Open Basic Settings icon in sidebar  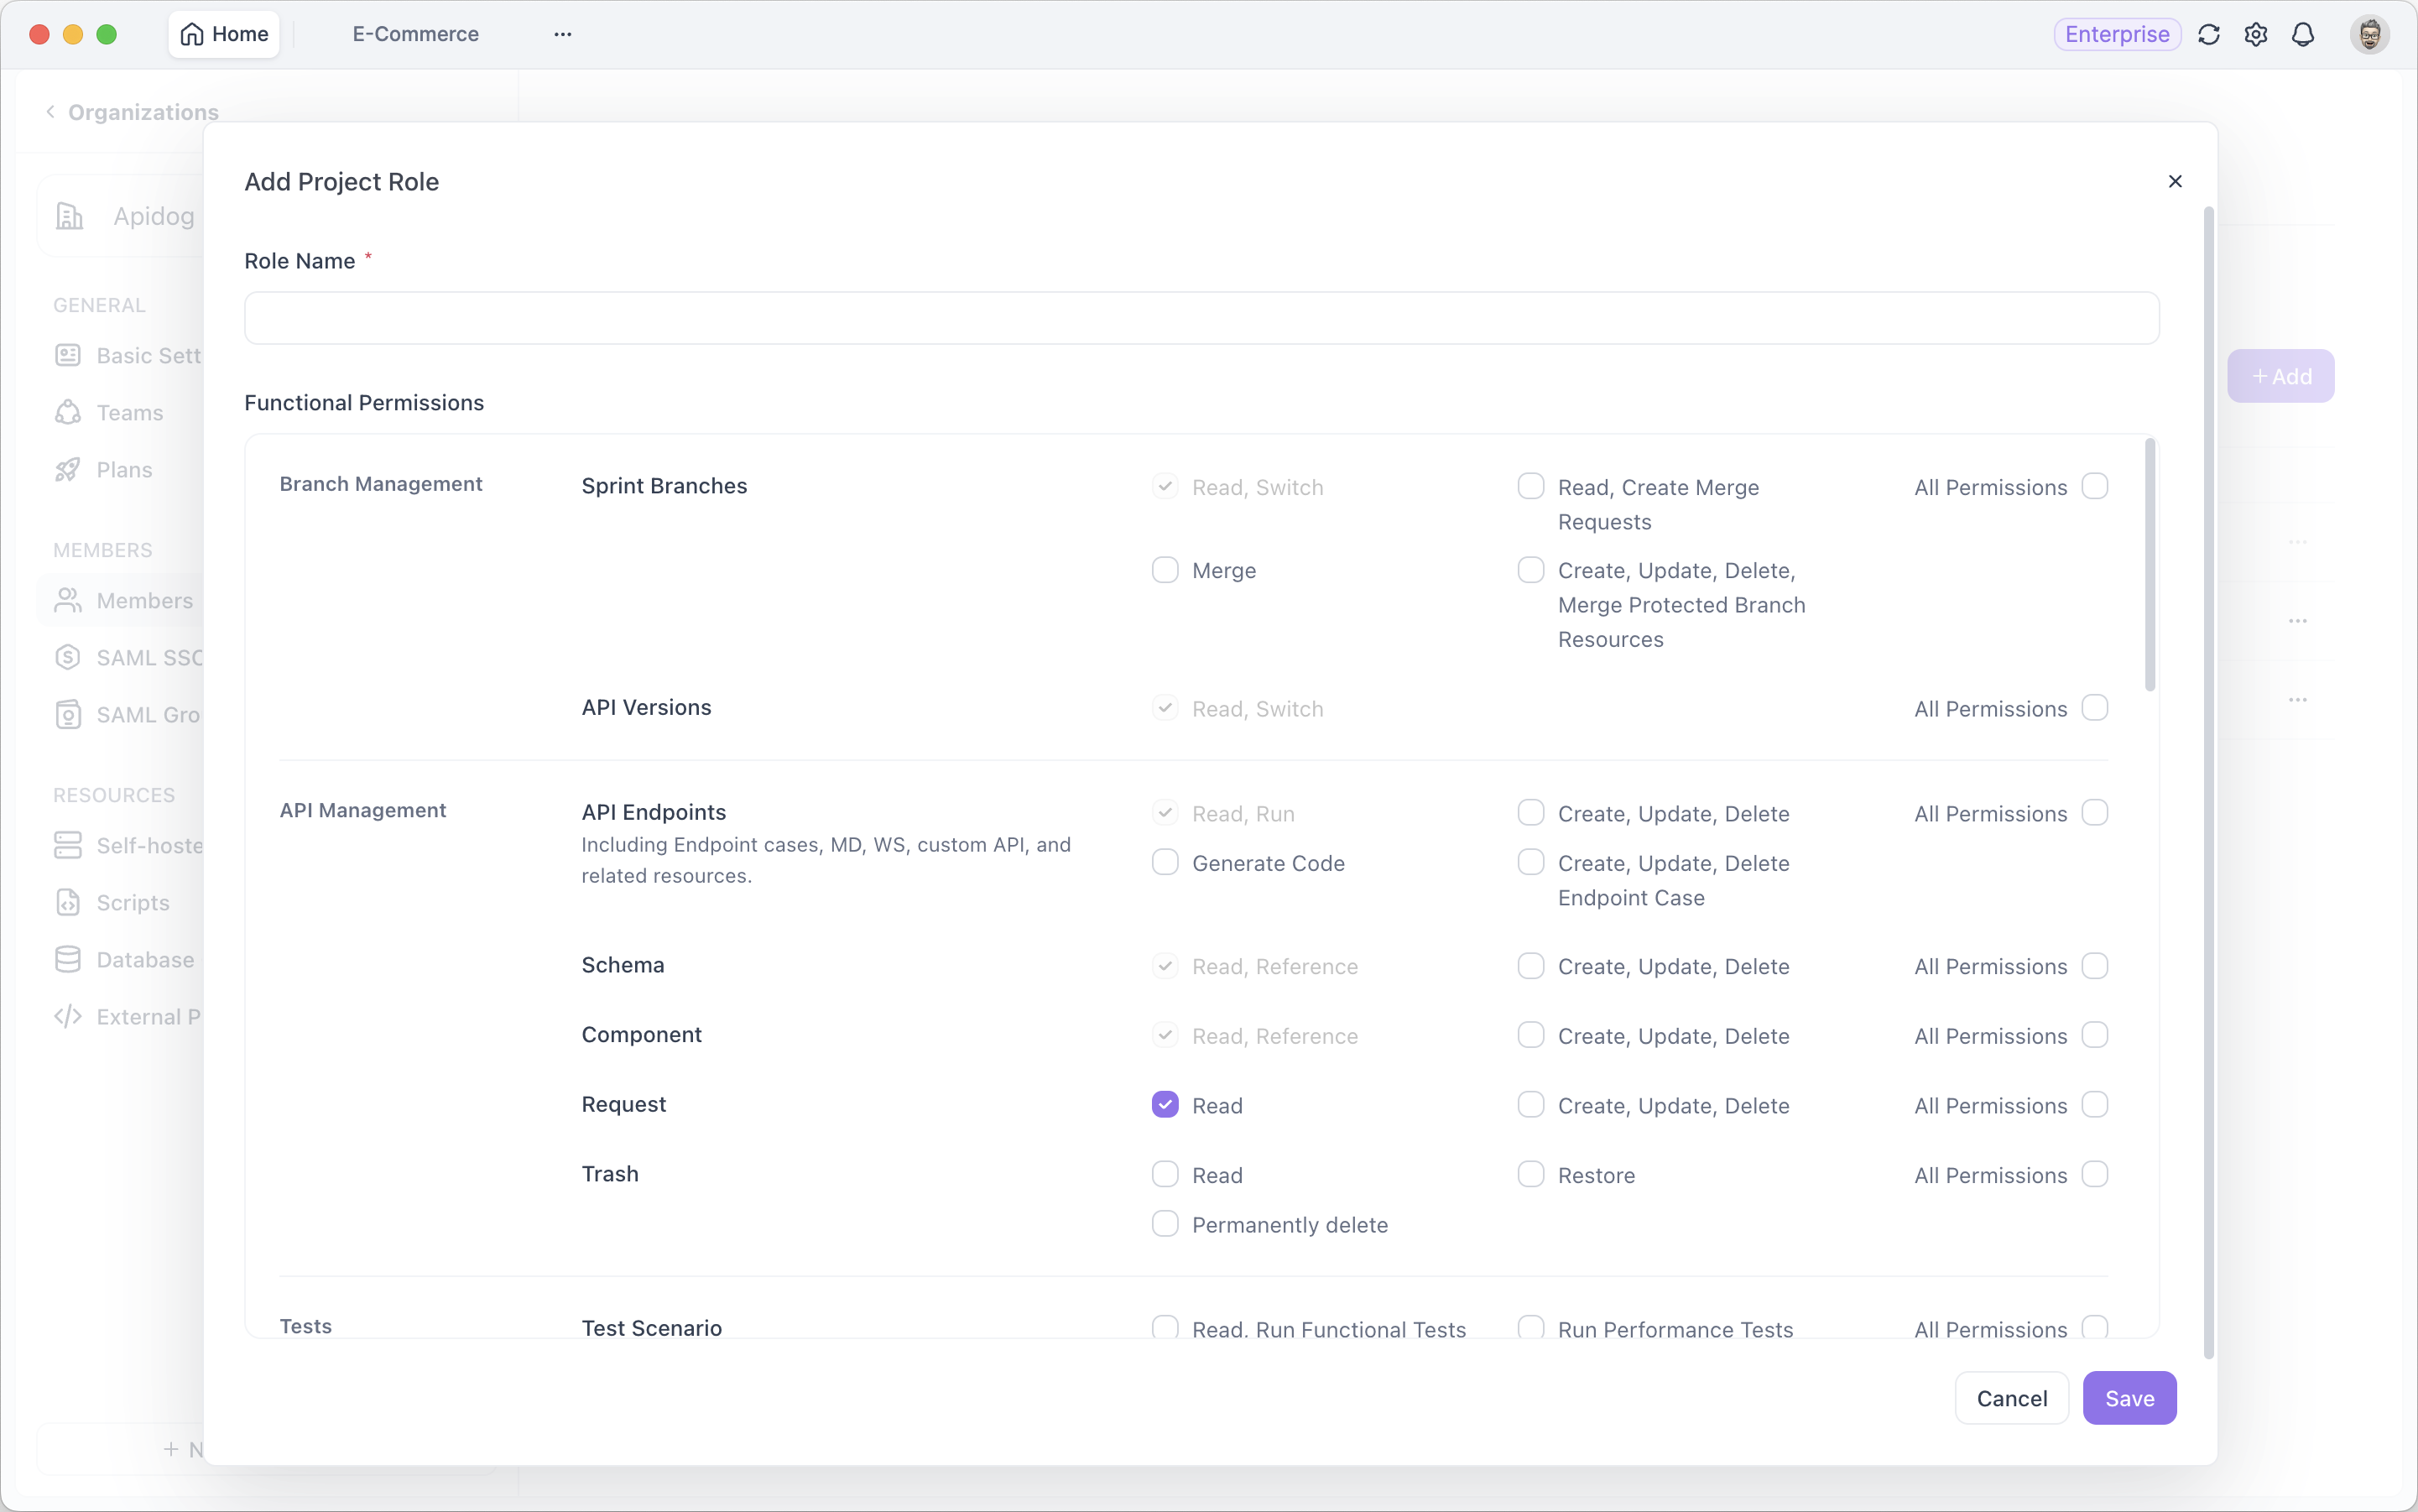click(x=68, y=356)
